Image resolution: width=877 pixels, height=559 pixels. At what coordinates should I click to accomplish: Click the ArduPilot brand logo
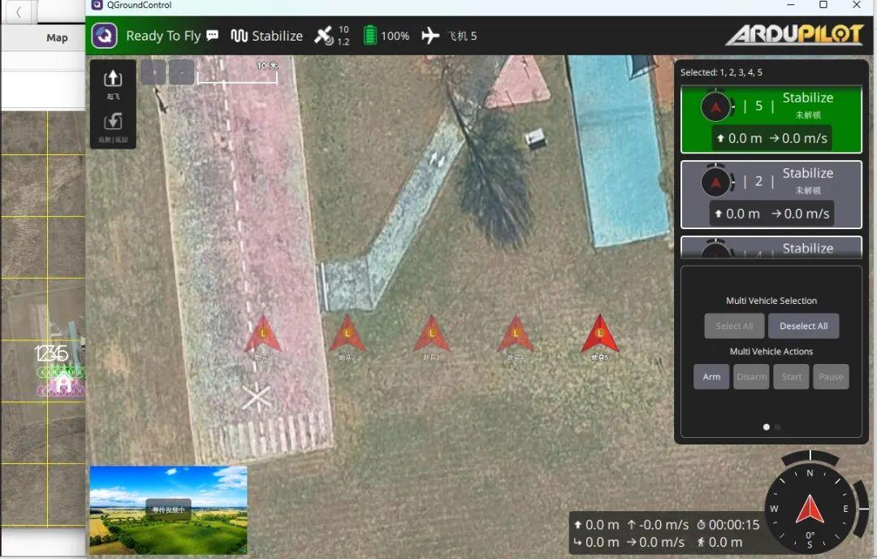[x=795, y=34]
